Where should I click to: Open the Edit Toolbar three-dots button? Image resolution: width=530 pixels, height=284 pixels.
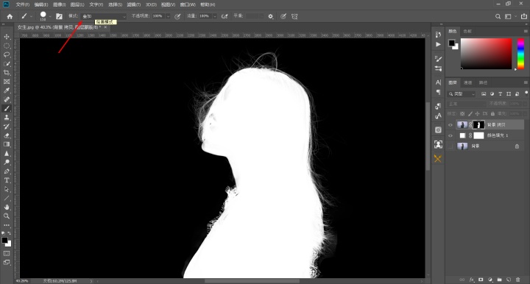(7, 225)
